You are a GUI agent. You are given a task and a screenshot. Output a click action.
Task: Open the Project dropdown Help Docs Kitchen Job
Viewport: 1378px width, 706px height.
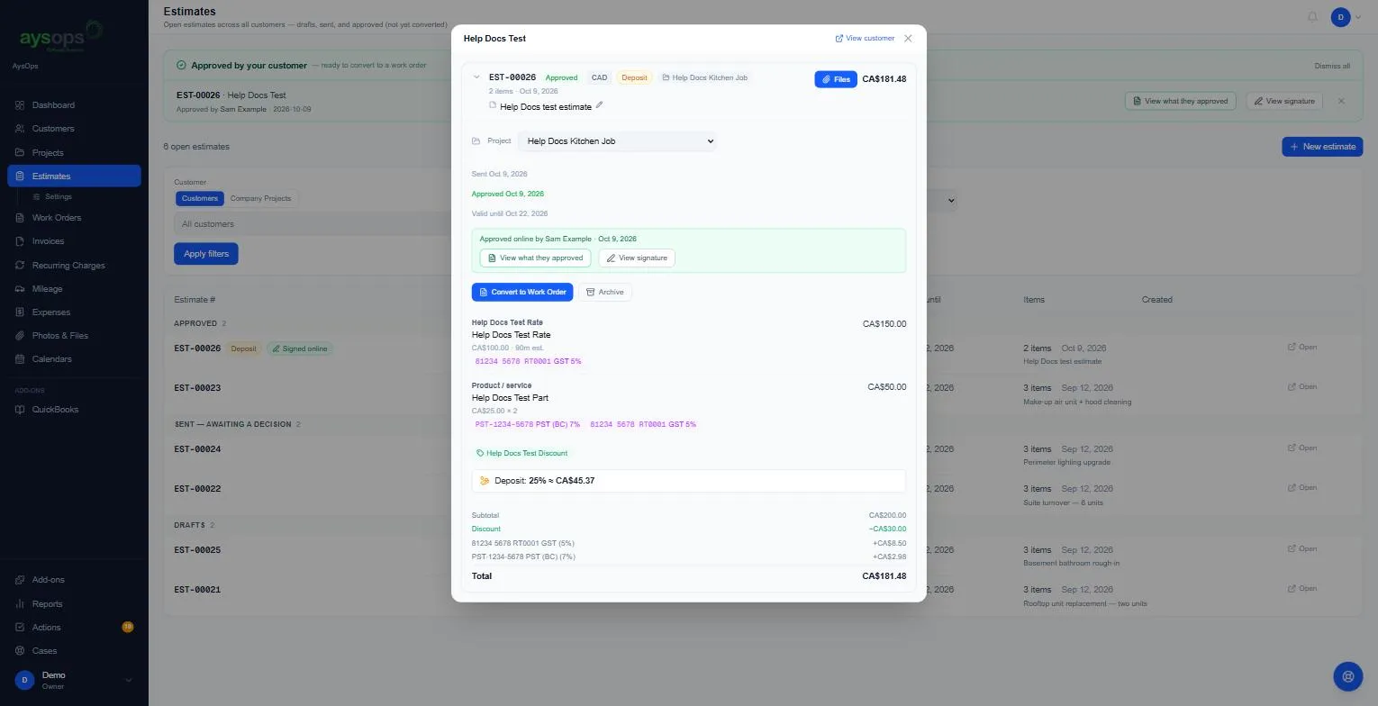[617, 141]
